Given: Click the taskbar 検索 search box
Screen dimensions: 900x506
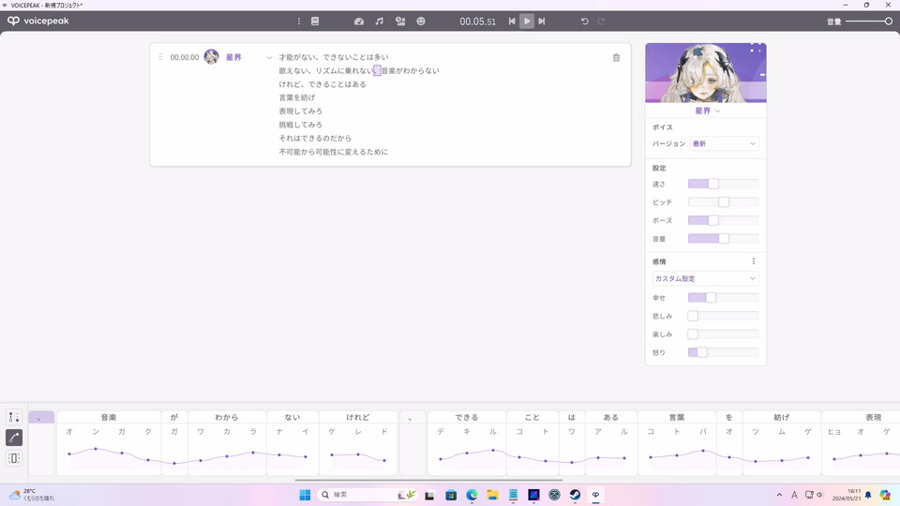Looking at the screenshot, I should [367, 495].
